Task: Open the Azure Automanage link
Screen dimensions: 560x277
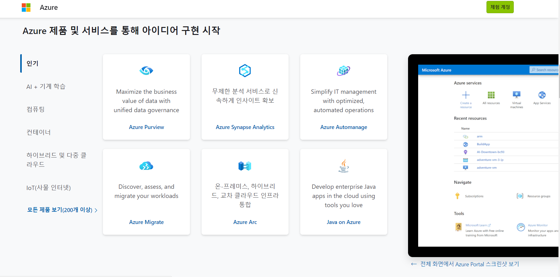Action: pyautogui.click(x=344, y=127)
